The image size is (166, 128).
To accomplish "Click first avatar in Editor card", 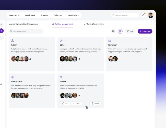I will (x=62, y=59).
